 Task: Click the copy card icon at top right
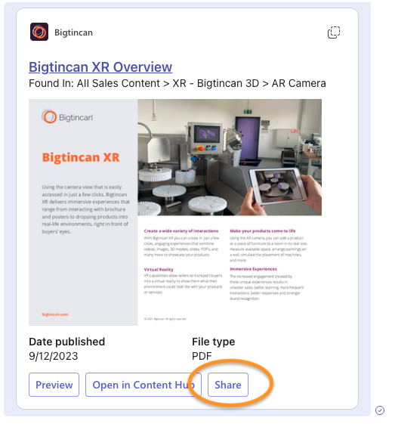(x=334, y=32)
